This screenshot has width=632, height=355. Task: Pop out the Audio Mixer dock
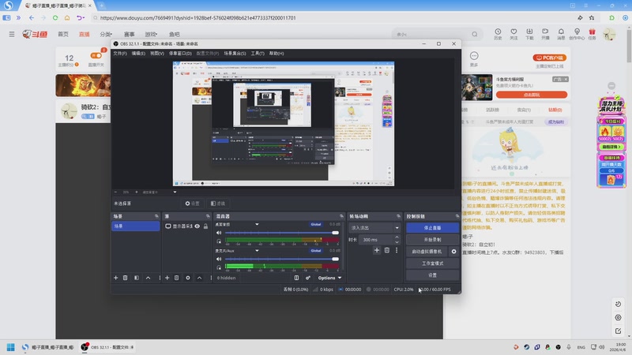pos(341,216)
